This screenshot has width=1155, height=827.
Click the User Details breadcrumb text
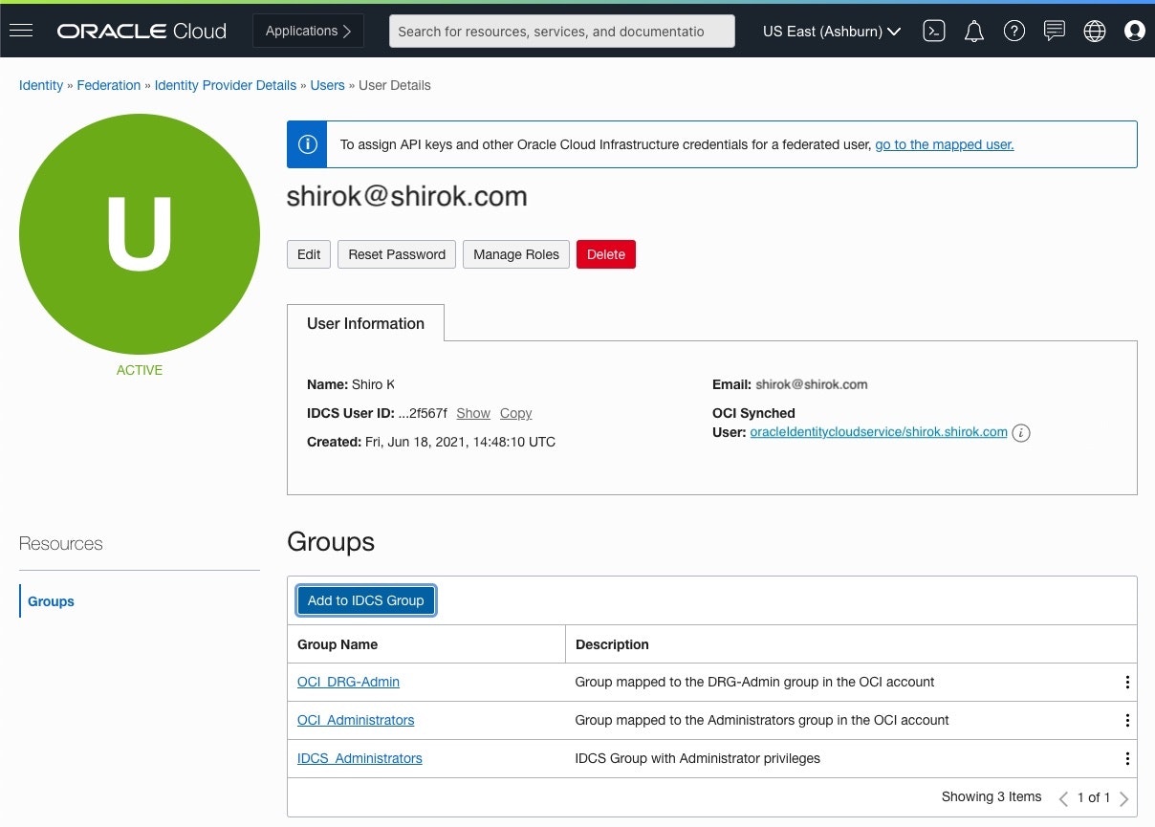click(x=395, y=85)
